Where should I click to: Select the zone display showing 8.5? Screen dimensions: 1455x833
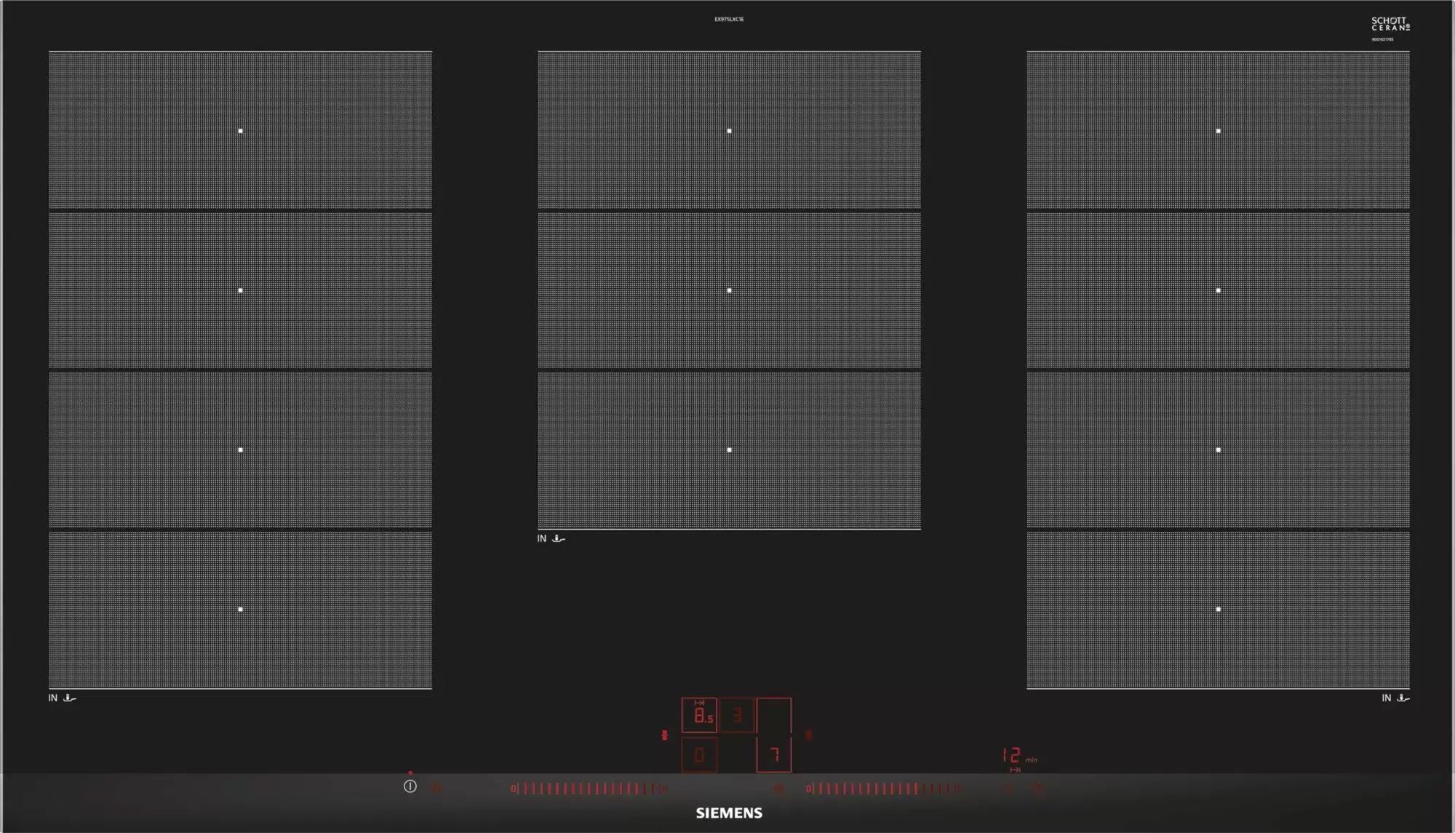point(699,716)
